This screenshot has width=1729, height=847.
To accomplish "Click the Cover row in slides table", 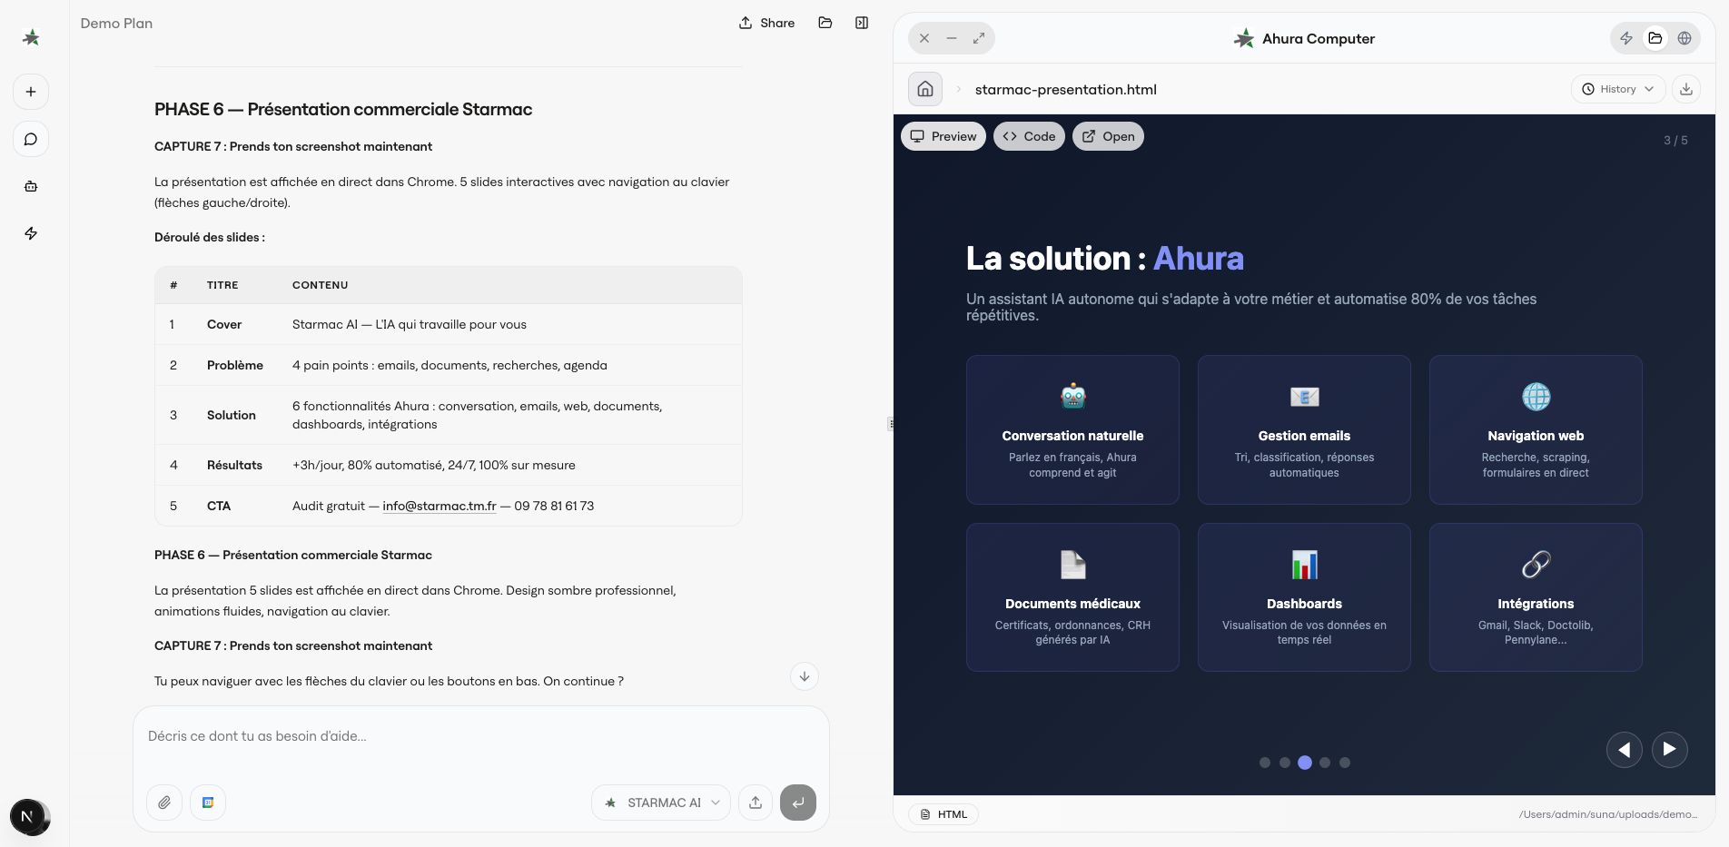I will 449,324.
